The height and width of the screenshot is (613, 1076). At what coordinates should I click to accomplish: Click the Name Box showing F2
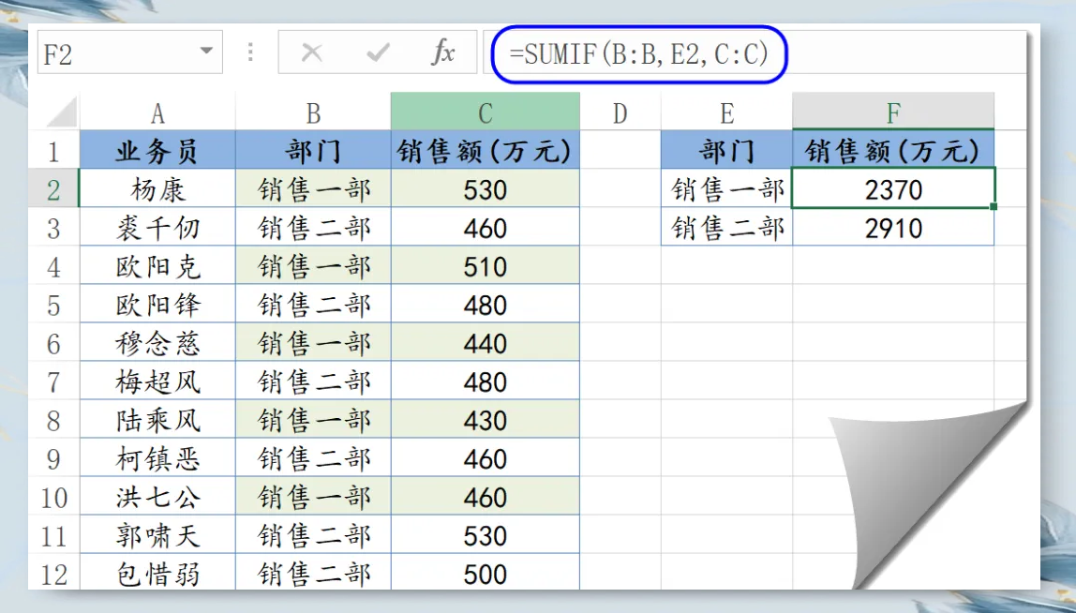pyautogui.click(x=129, y=52)
